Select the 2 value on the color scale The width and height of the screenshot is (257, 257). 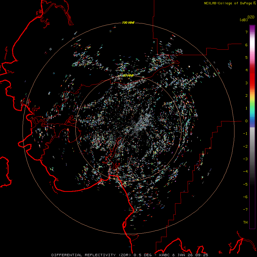[x=246, y=96]
